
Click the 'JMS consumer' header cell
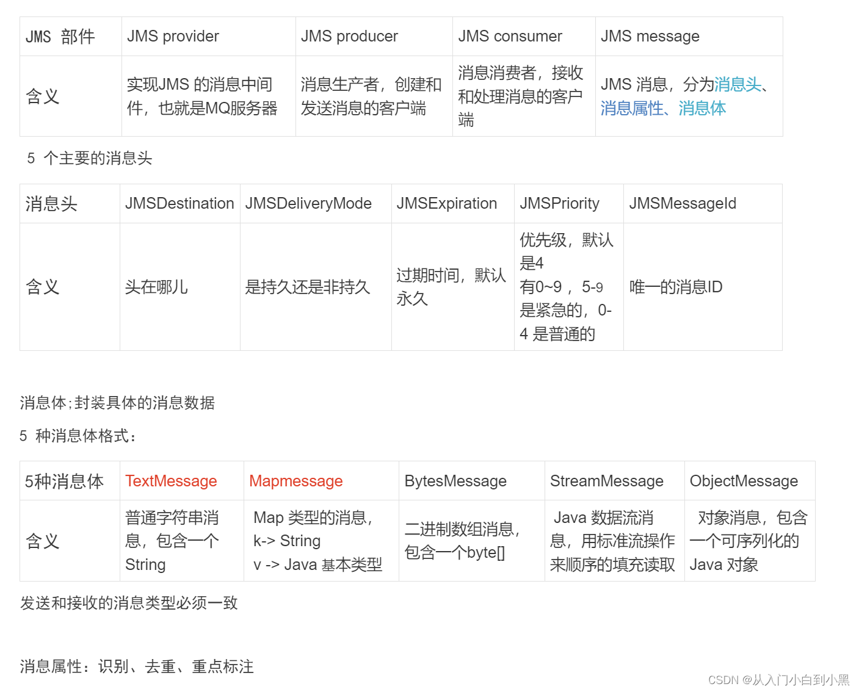click(x=524, y=37)
